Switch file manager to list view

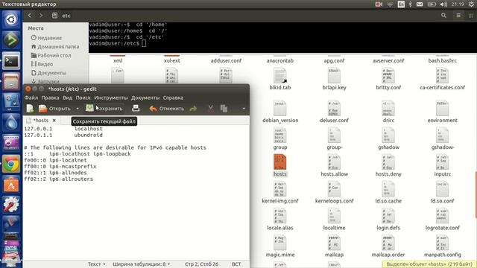(x=458, y=16)
